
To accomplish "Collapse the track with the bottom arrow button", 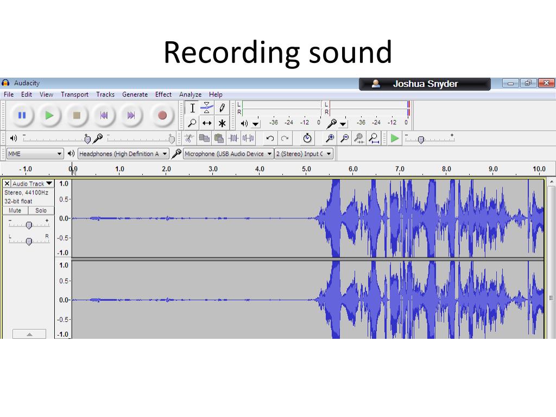I will (29, 334).
